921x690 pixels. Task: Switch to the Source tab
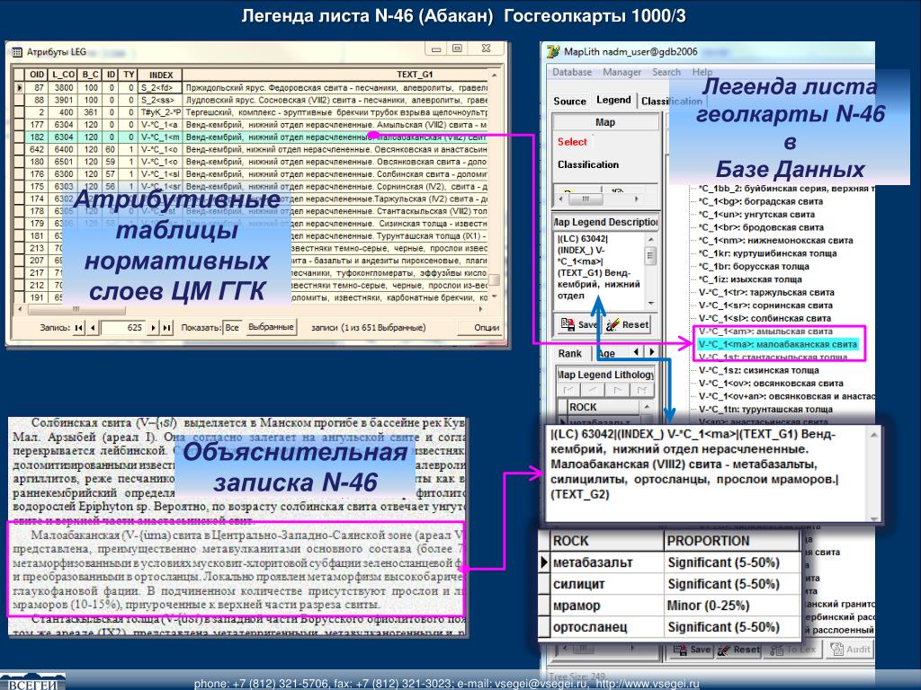pyautogui.click(x=569, y=101)
